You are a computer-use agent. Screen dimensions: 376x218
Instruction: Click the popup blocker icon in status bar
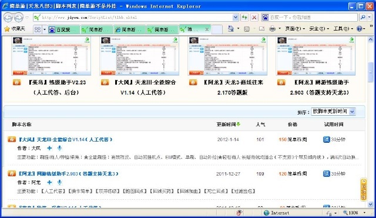pos(239,213)
